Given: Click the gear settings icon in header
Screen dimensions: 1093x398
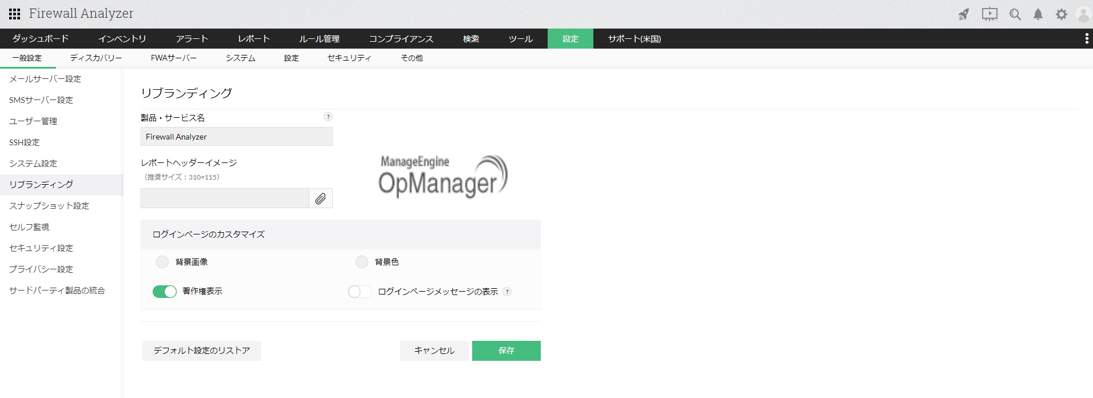Looking at the screenshot, I should [x=1062, y=14].
